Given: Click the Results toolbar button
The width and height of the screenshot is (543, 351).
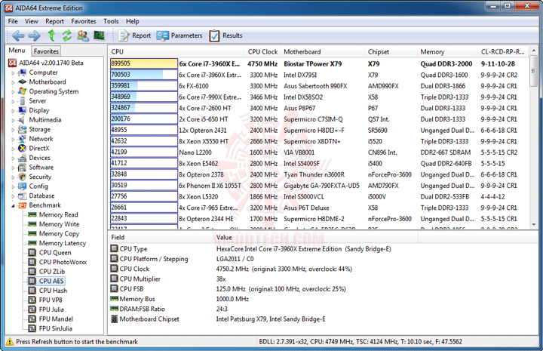Looking at the screenshot, I should tap(225, 35).
